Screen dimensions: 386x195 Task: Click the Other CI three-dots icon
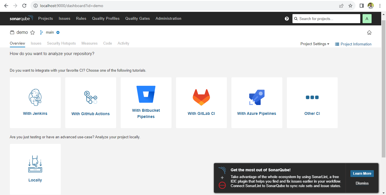312,97
